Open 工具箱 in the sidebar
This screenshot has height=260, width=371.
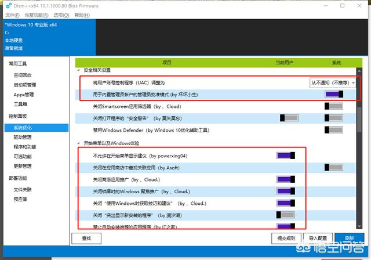coord(20,104)
